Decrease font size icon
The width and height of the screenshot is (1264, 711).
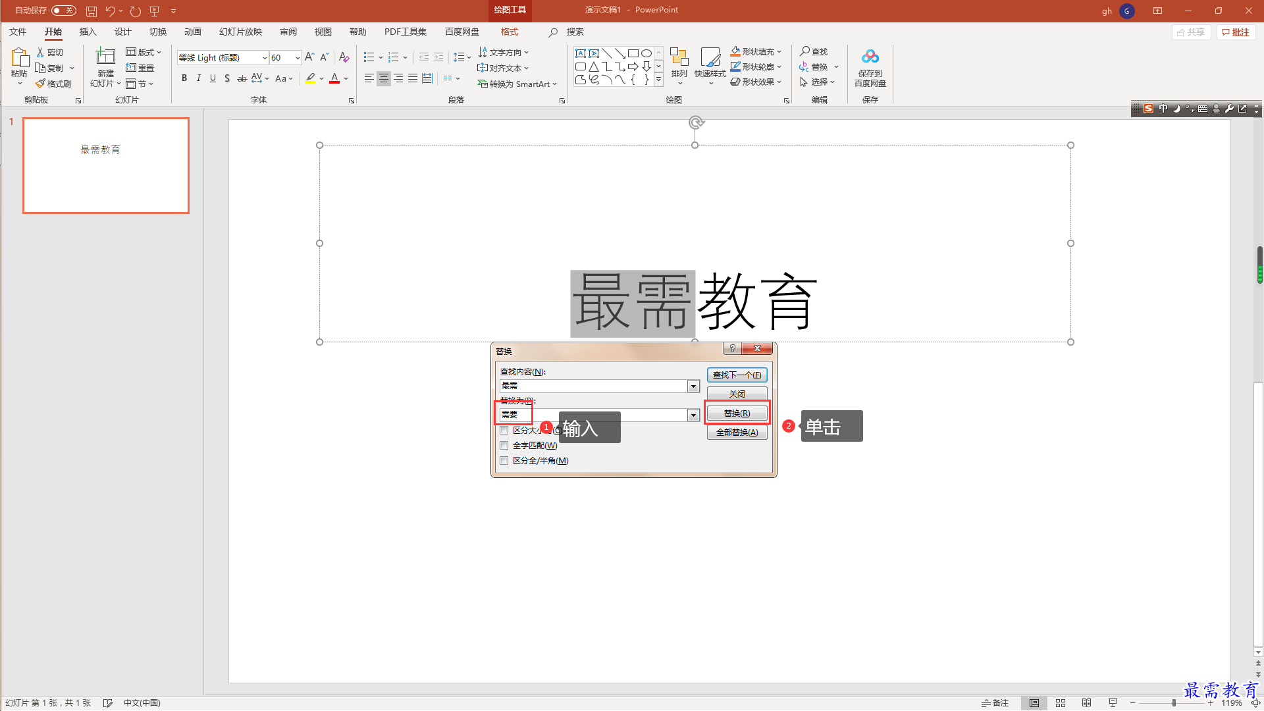click(x=324, y=57)
